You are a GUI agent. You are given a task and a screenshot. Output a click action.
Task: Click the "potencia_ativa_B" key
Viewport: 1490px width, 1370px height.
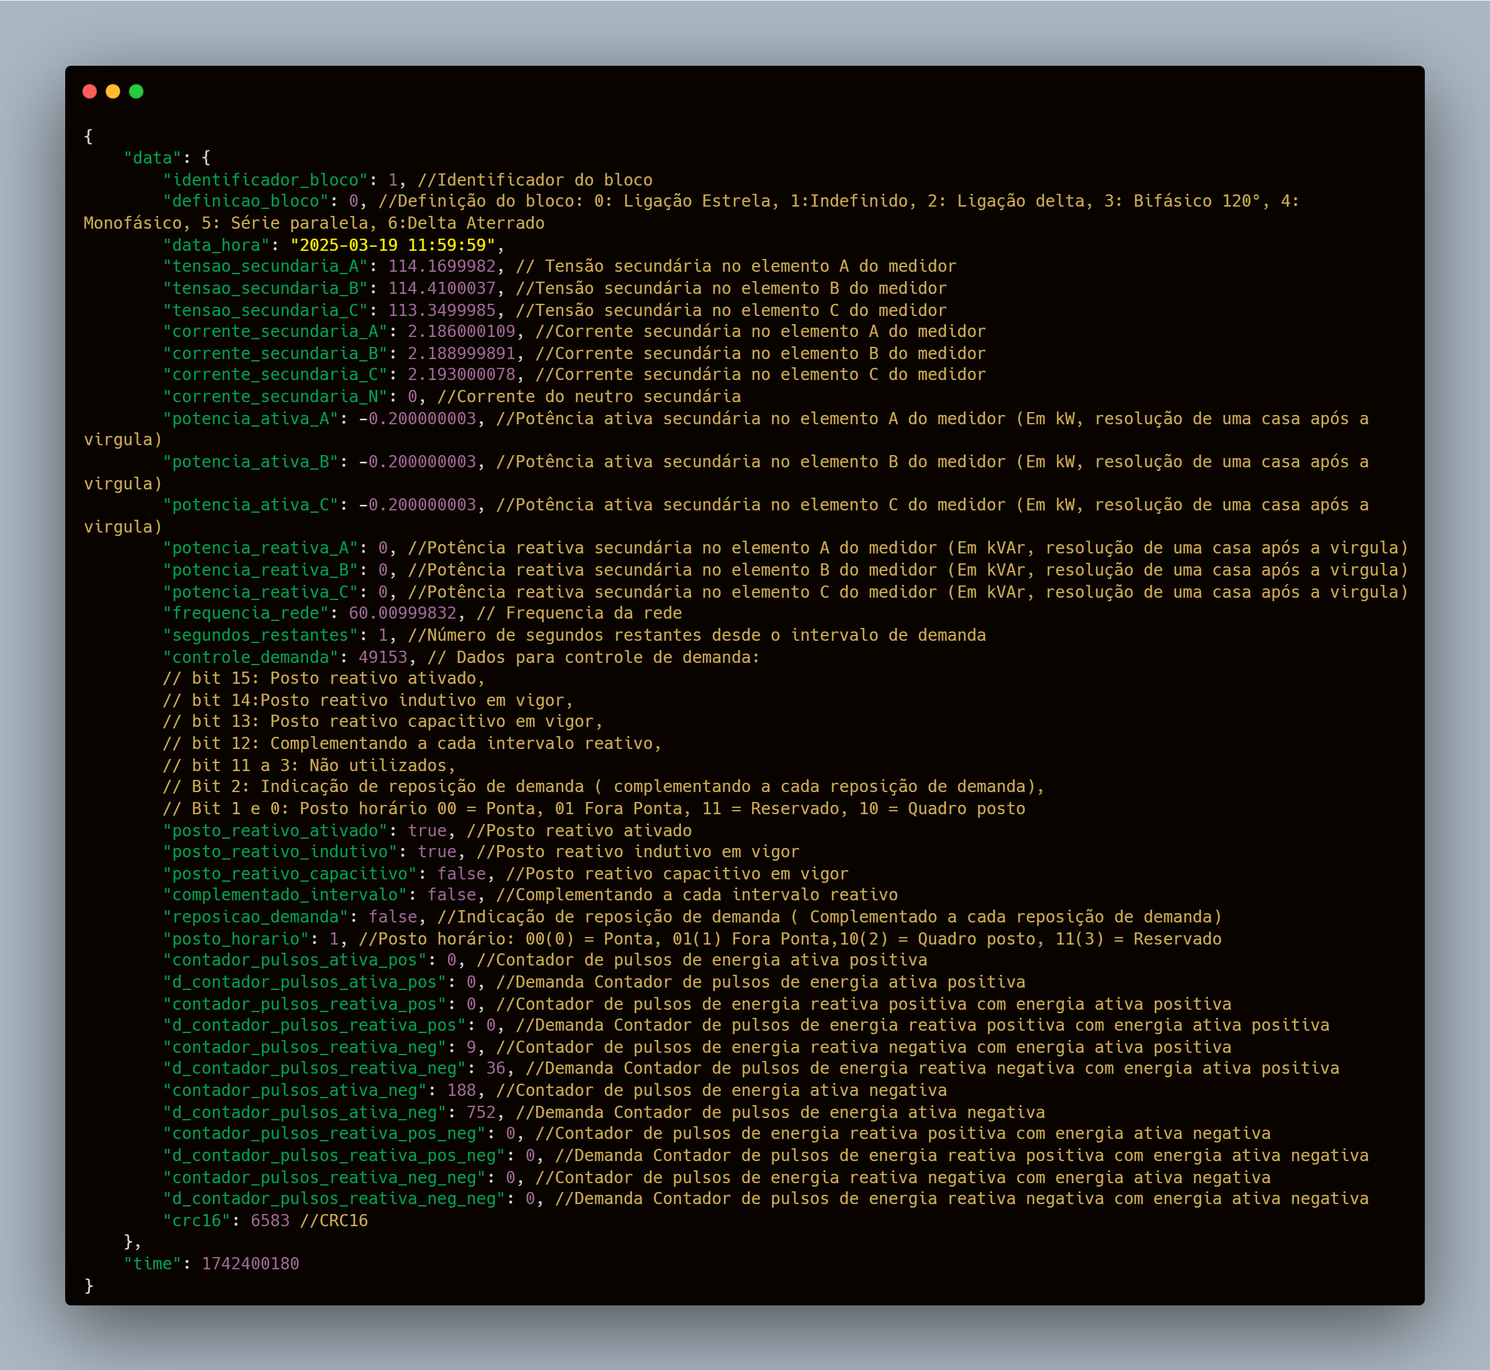pos(250,462)
